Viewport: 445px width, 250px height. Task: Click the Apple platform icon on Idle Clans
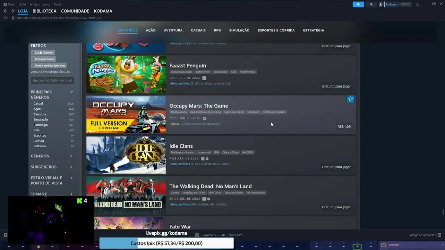pos(207,159)
